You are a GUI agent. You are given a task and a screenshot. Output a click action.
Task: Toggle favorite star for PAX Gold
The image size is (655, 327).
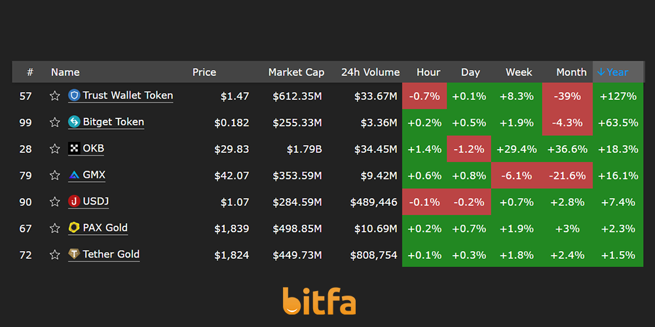pyautogui.click(x=55, y=228)
